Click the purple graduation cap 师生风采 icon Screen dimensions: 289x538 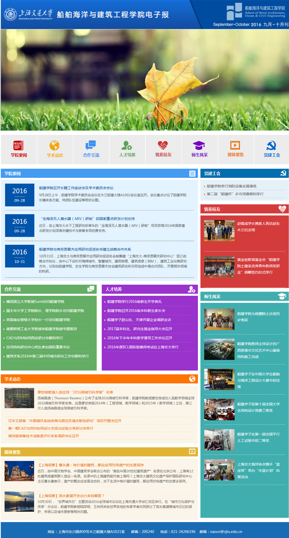click(199, 146)
